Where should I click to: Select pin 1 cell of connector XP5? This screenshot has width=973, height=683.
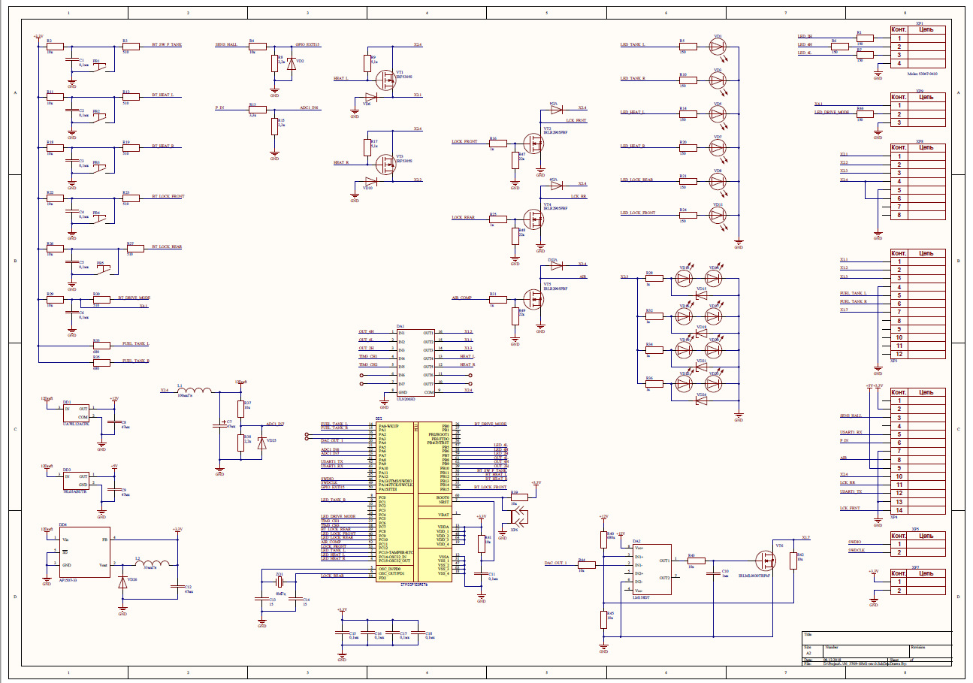pos(899,544)
